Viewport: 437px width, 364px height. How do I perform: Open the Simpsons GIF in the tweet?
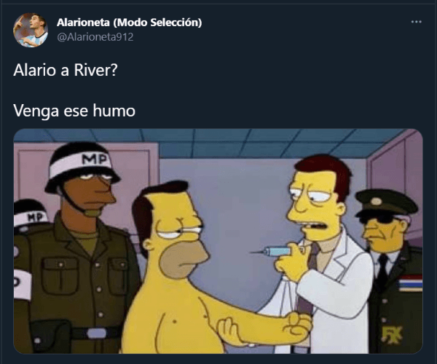(x=219, y=241)
